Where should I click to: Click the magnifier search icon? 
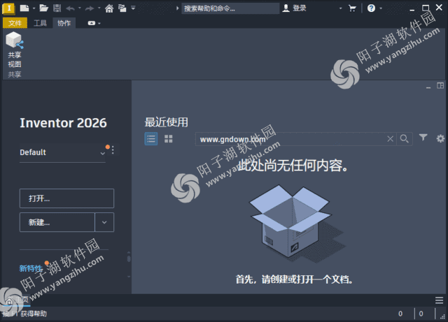(x=405, y=139)
